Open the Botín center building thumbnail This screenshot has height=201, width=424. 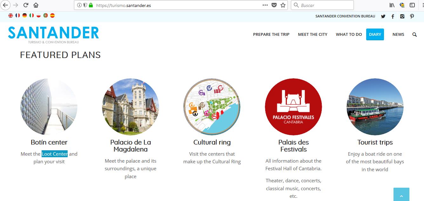coord(49,107)
